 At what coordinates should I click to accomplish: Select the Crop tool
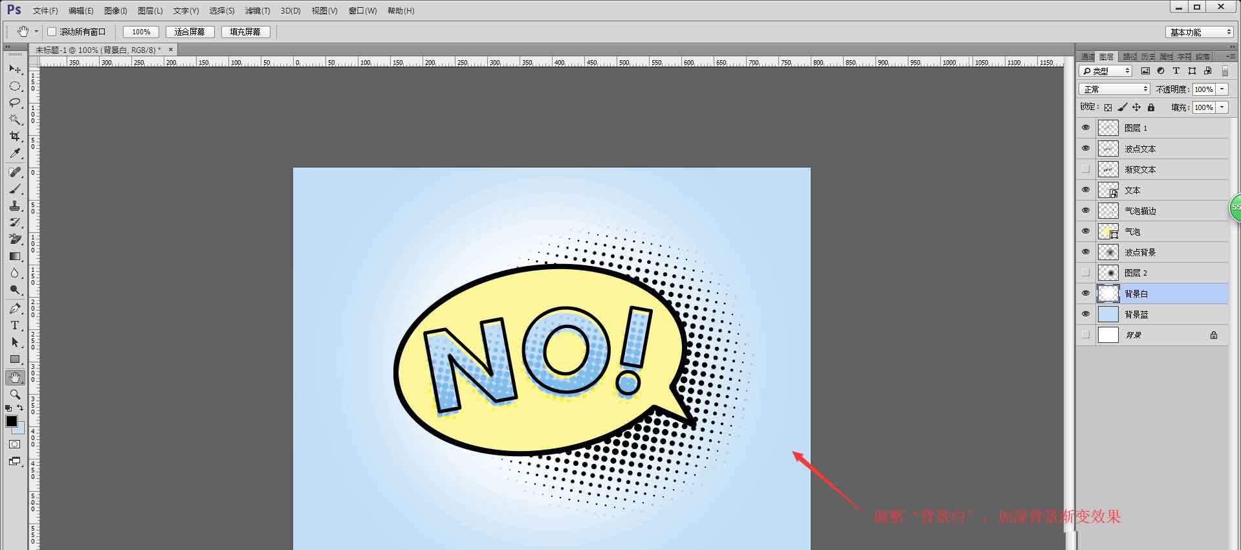click(15, 137)
